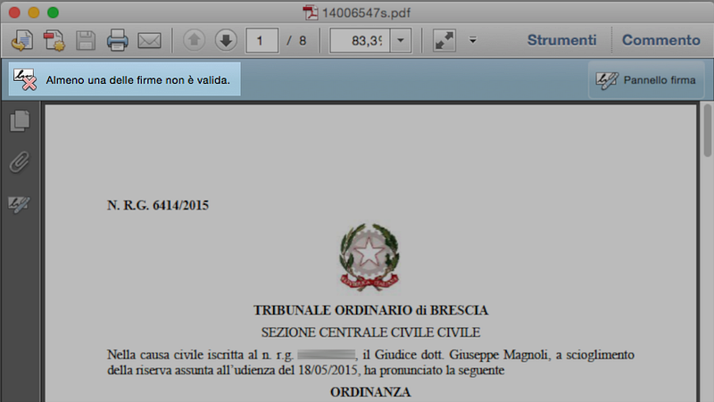Go to previous page with up arrow
Viewport: 714px width, 402px height.
click(x=194, y=40)
